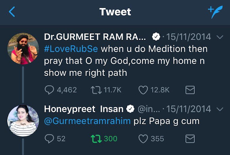Send the Honeypreet reply via envelope icon
The height and width of the screenshot is (155, 230).
(190, 138)
